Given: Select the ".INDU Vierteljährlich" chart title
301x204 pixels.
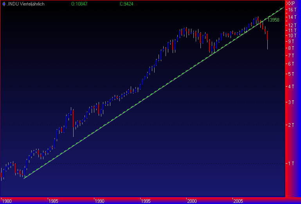Looking at the screenshot, I should tap(26, 4).
